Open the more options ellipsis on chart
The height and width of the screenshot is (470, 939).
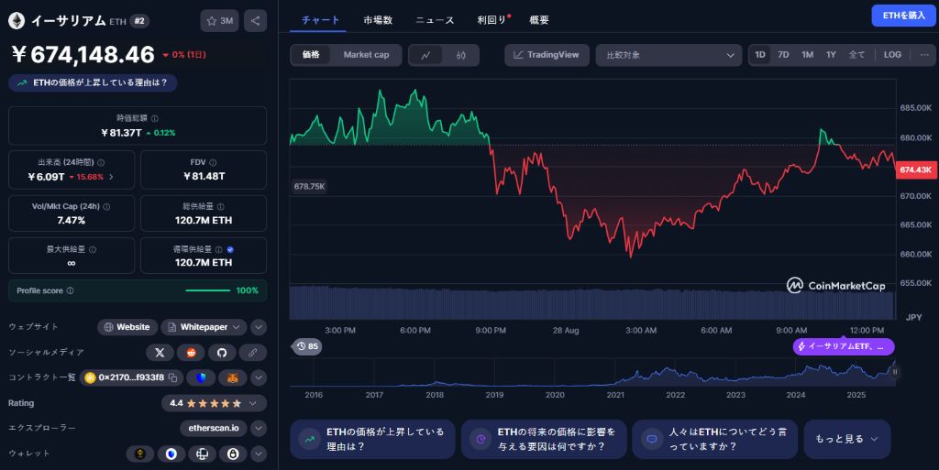coord(924,55)
